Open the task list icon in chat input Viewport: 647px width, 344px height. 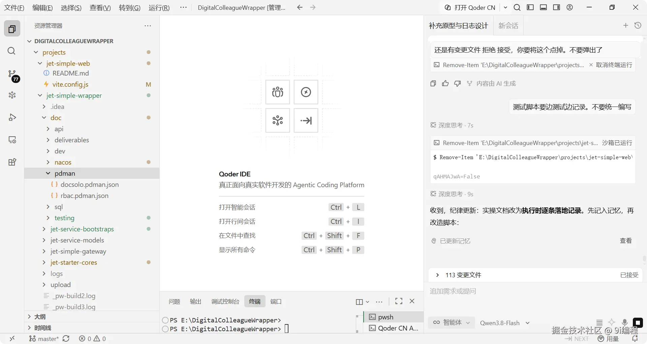click(599, 322)
